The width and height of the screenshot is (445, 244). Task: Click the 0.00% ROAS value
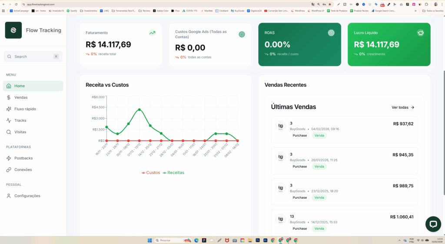click(277, 45)
